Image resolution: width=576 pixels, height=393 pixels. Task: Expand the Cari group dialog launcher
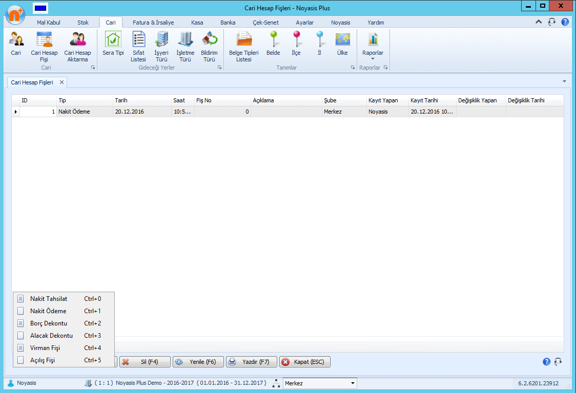tap(93, 68)
